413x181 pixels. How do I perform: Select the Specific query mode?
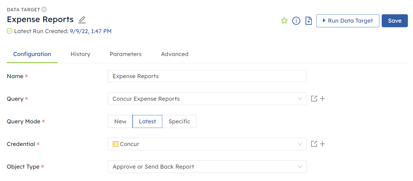179,121
